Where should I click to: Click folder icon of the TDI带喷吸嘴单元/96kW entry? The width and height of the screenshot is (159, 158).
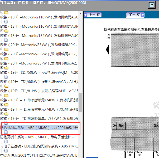tap(6, 114)
